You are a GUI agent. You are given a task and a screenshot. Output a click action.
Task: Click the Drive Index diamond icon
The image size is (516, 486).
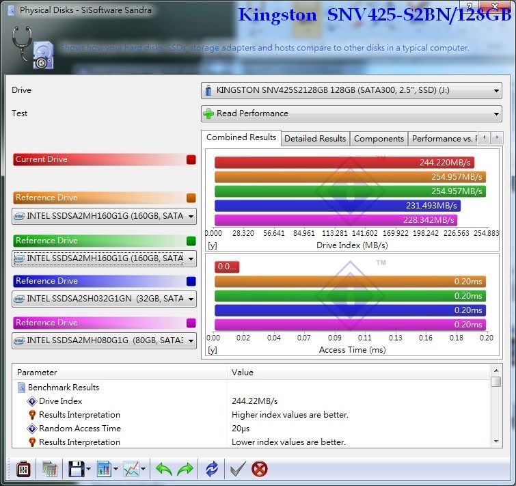pos(32,401)
